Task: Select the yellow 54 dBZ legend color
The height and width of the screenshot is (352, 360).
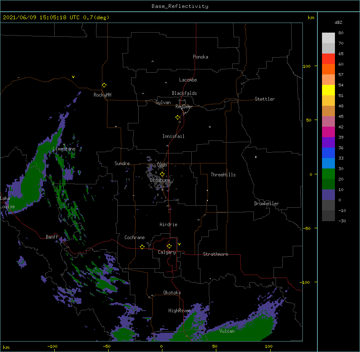Action: pos(328,90)
